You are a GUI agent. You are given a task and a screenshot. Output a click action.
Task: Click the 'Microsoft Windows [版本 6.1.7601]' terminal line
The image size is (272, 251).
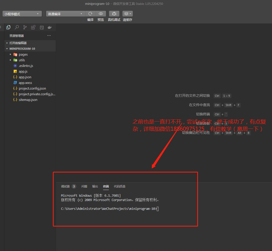tap(91, 196)
